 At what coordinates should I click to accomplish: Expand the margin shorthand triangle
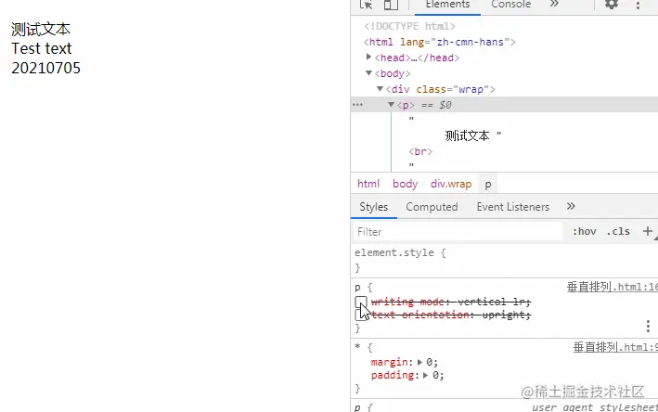click(x=419, y=362)
